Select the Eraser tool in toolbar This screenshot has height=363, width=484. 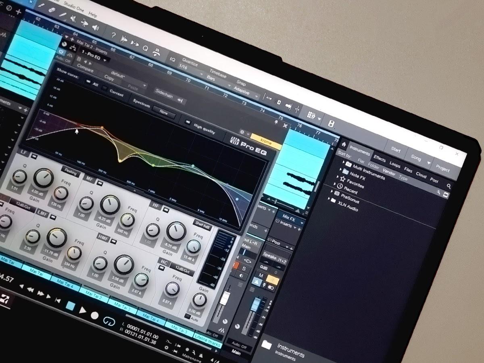[52, 9]
